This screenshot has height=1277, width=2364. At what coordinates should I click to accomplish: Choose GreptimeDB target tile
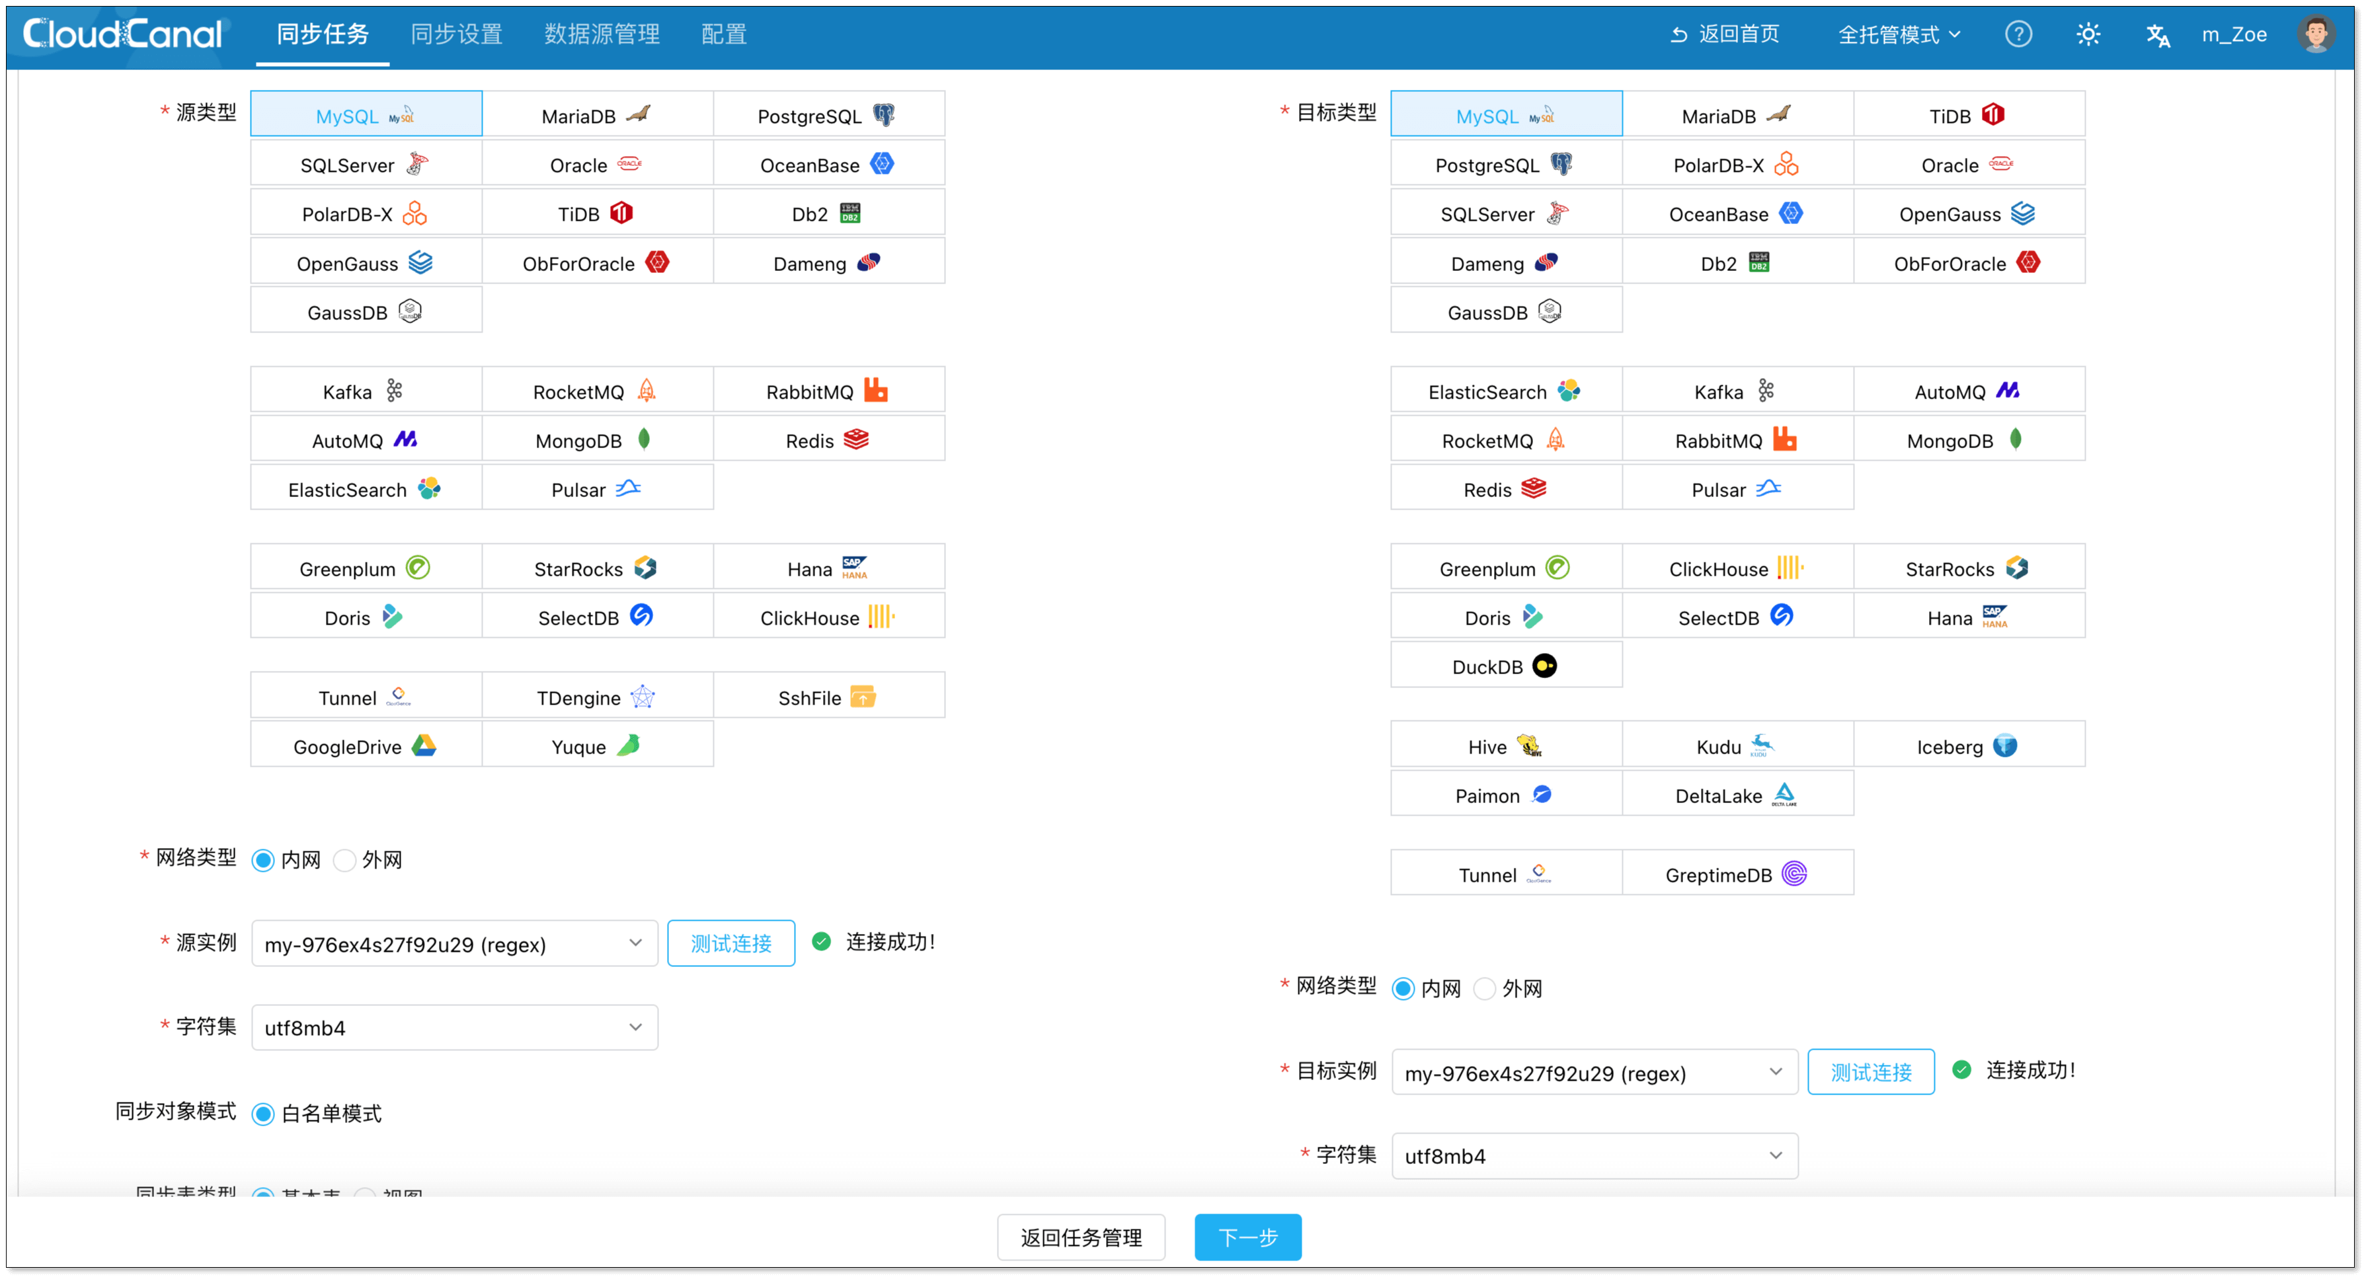1736,874
